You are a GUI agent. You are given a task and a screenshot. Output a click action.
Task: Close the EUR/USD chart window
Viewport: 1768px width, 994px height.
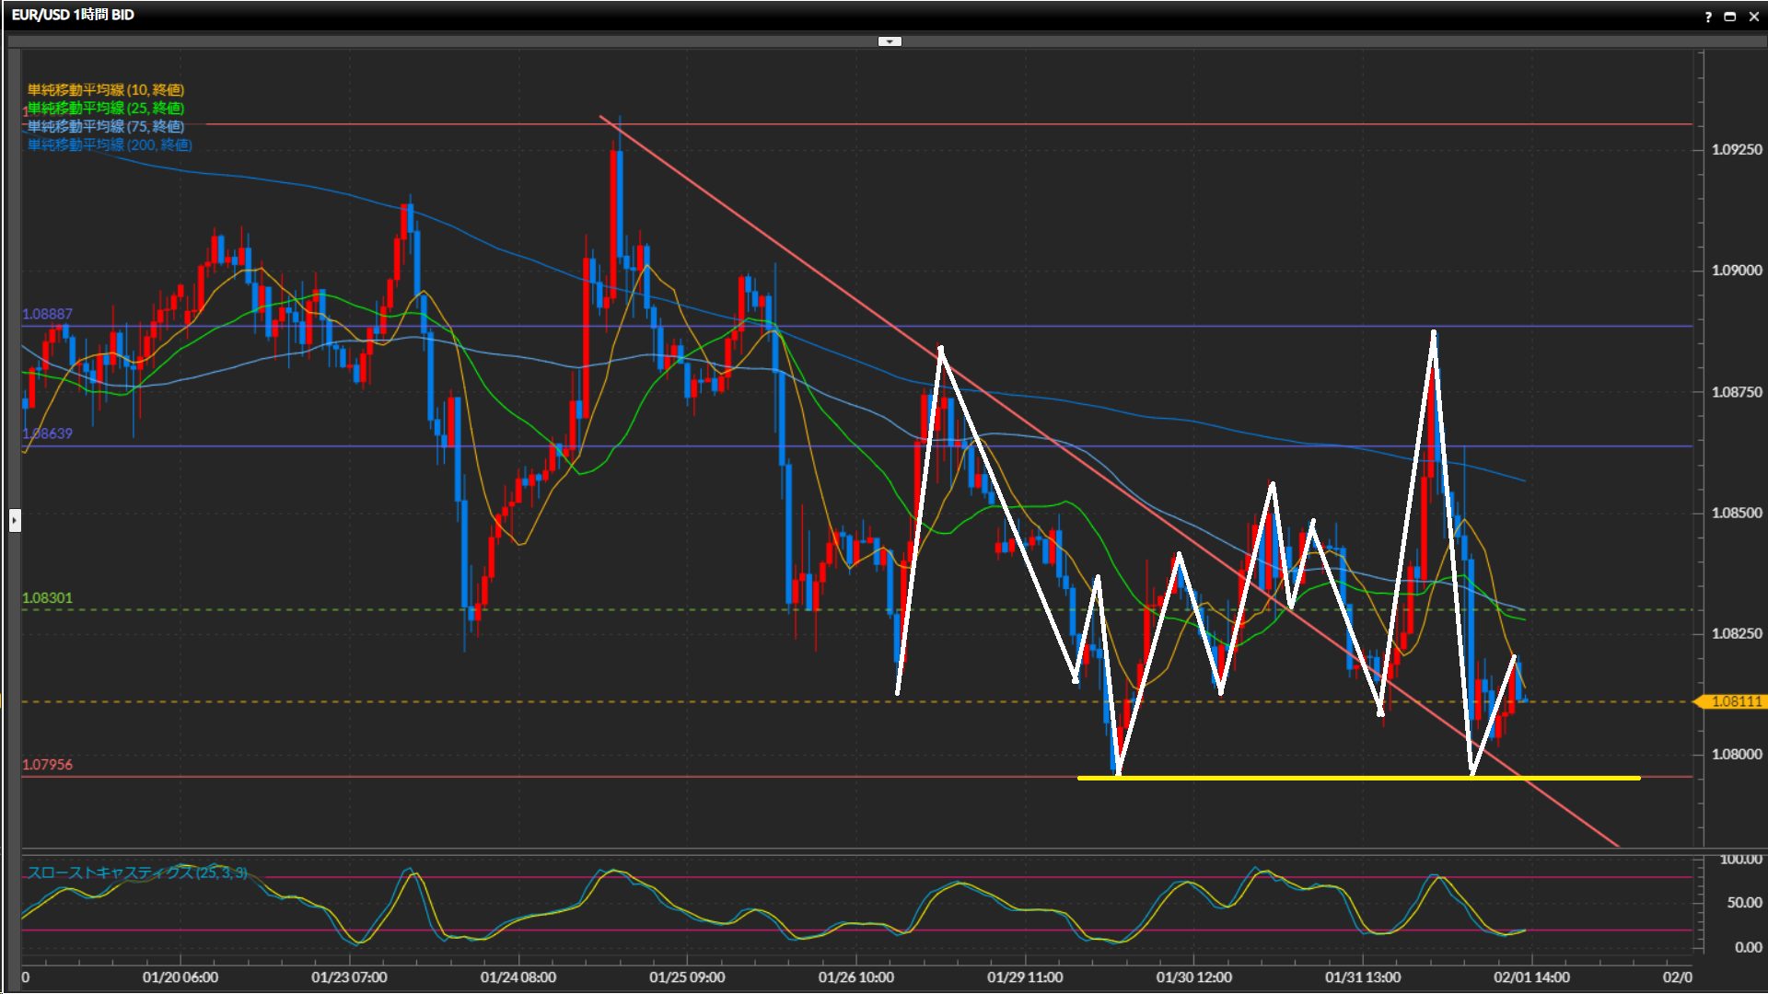click(x=1754, y=16)
